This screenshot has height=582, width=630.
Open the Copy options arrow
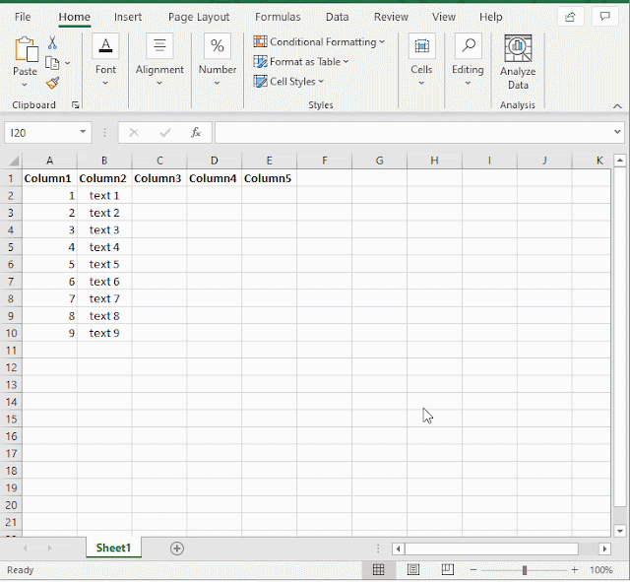[x=68, y=63]
